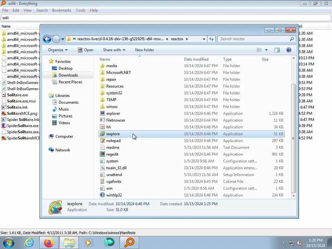The image size is (332, 249).
Task: Open the Bookmarks menu in Everything
Action: (62, 10)
